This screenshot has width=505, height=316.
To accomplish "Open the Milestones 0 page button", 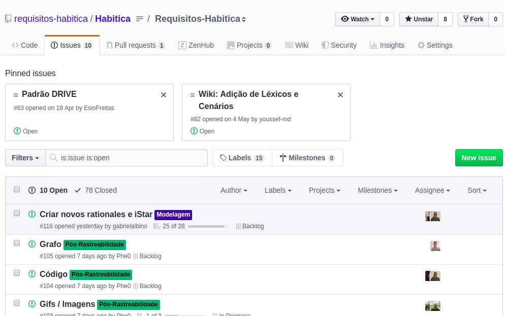I will 307,158.
